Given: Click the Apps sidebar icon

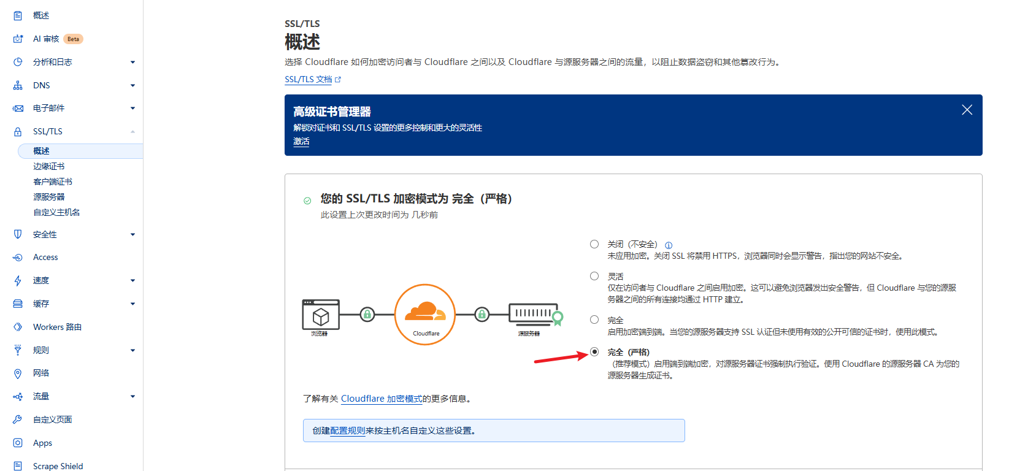Looking at the screenshot, I should 18,443.
